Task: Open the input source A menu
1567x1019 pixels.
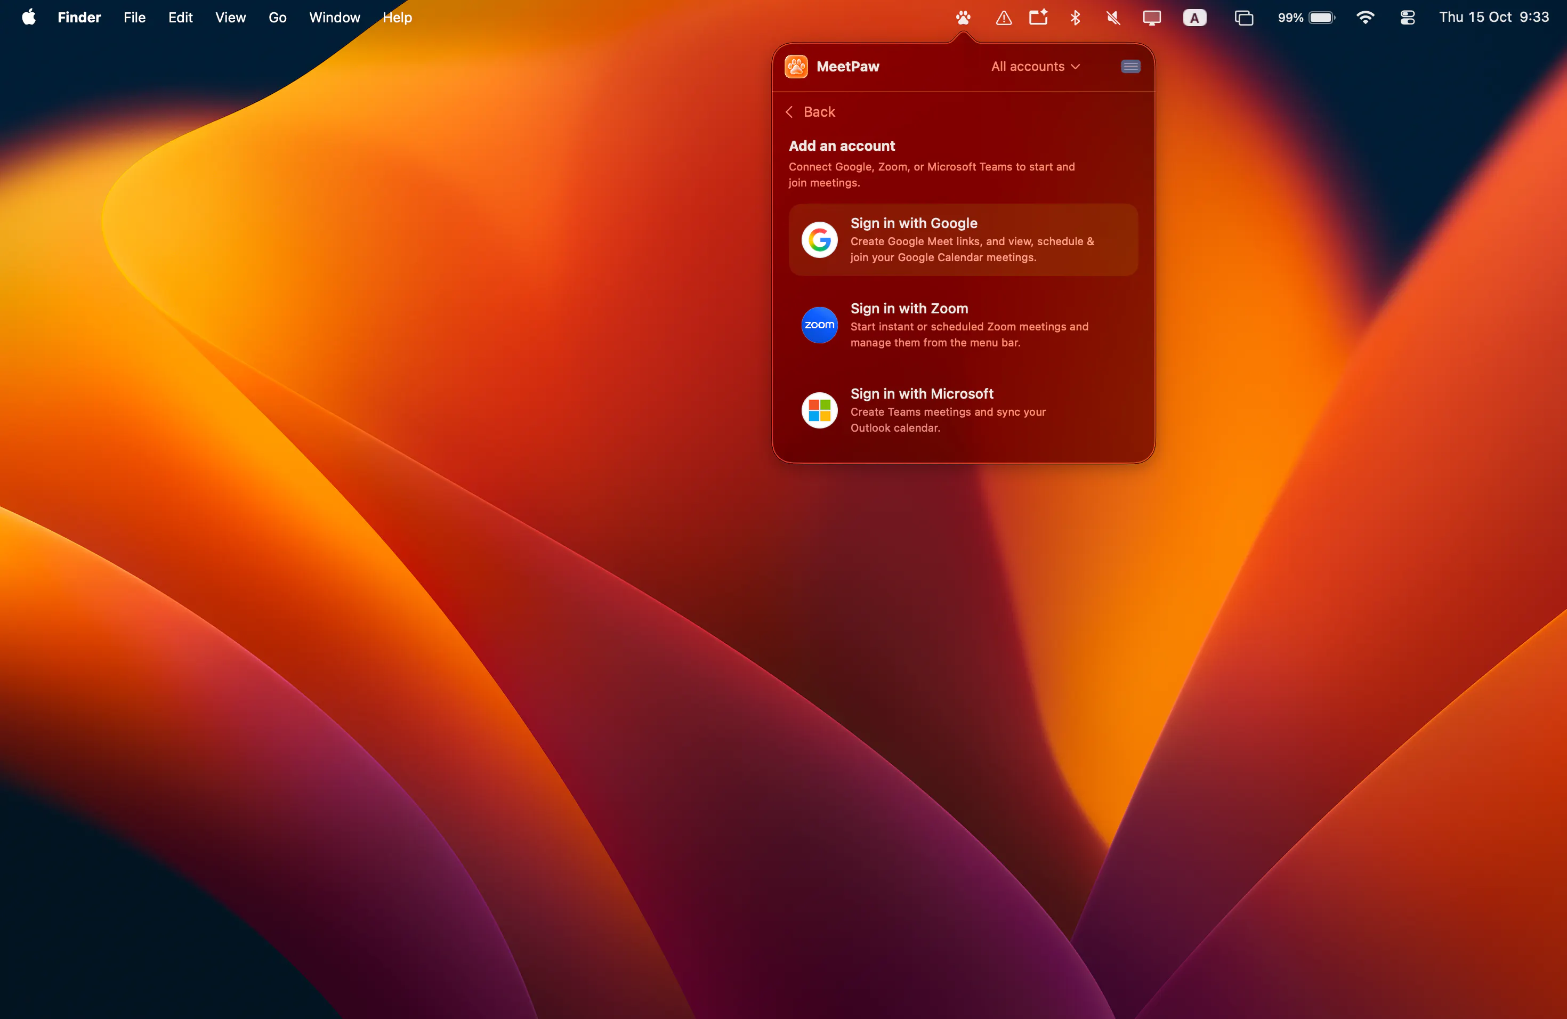Action: (x=1194, y=18)
